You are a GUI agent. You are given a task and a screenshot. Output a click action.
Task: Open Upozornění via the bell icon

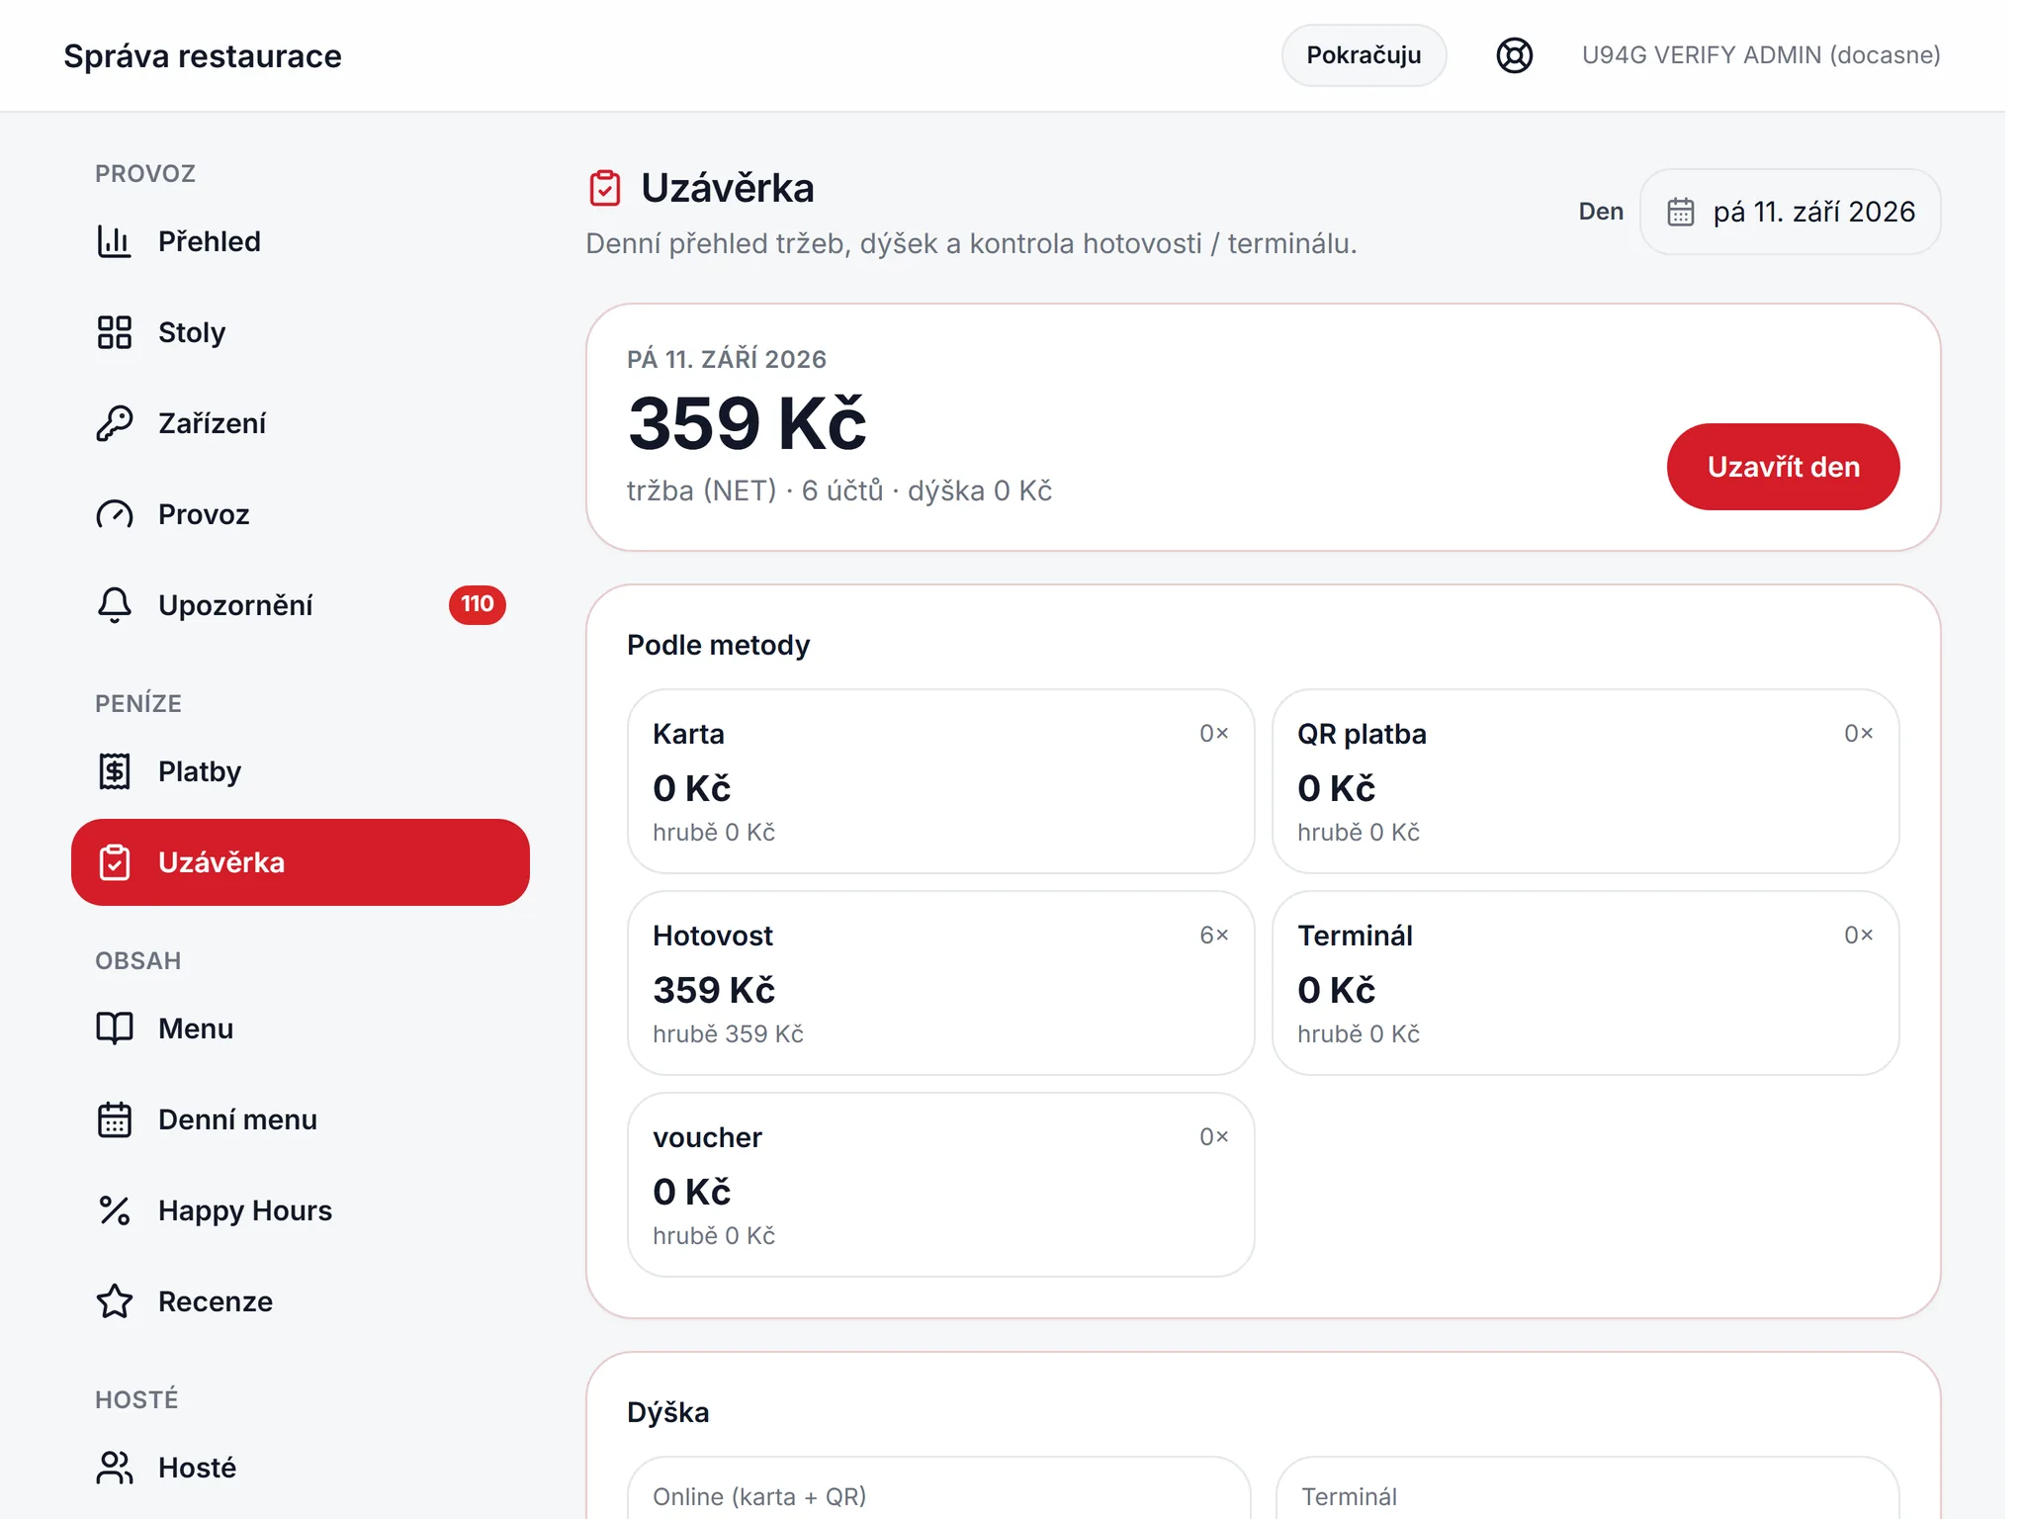(115, 605)
